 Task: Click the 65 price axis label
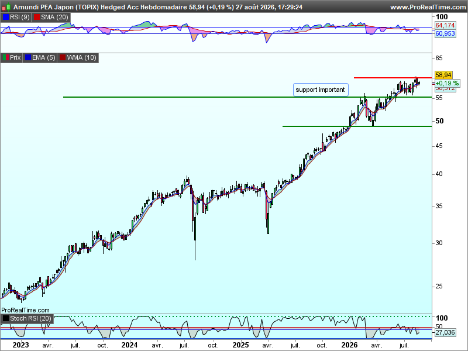click(x=439, y=58)
